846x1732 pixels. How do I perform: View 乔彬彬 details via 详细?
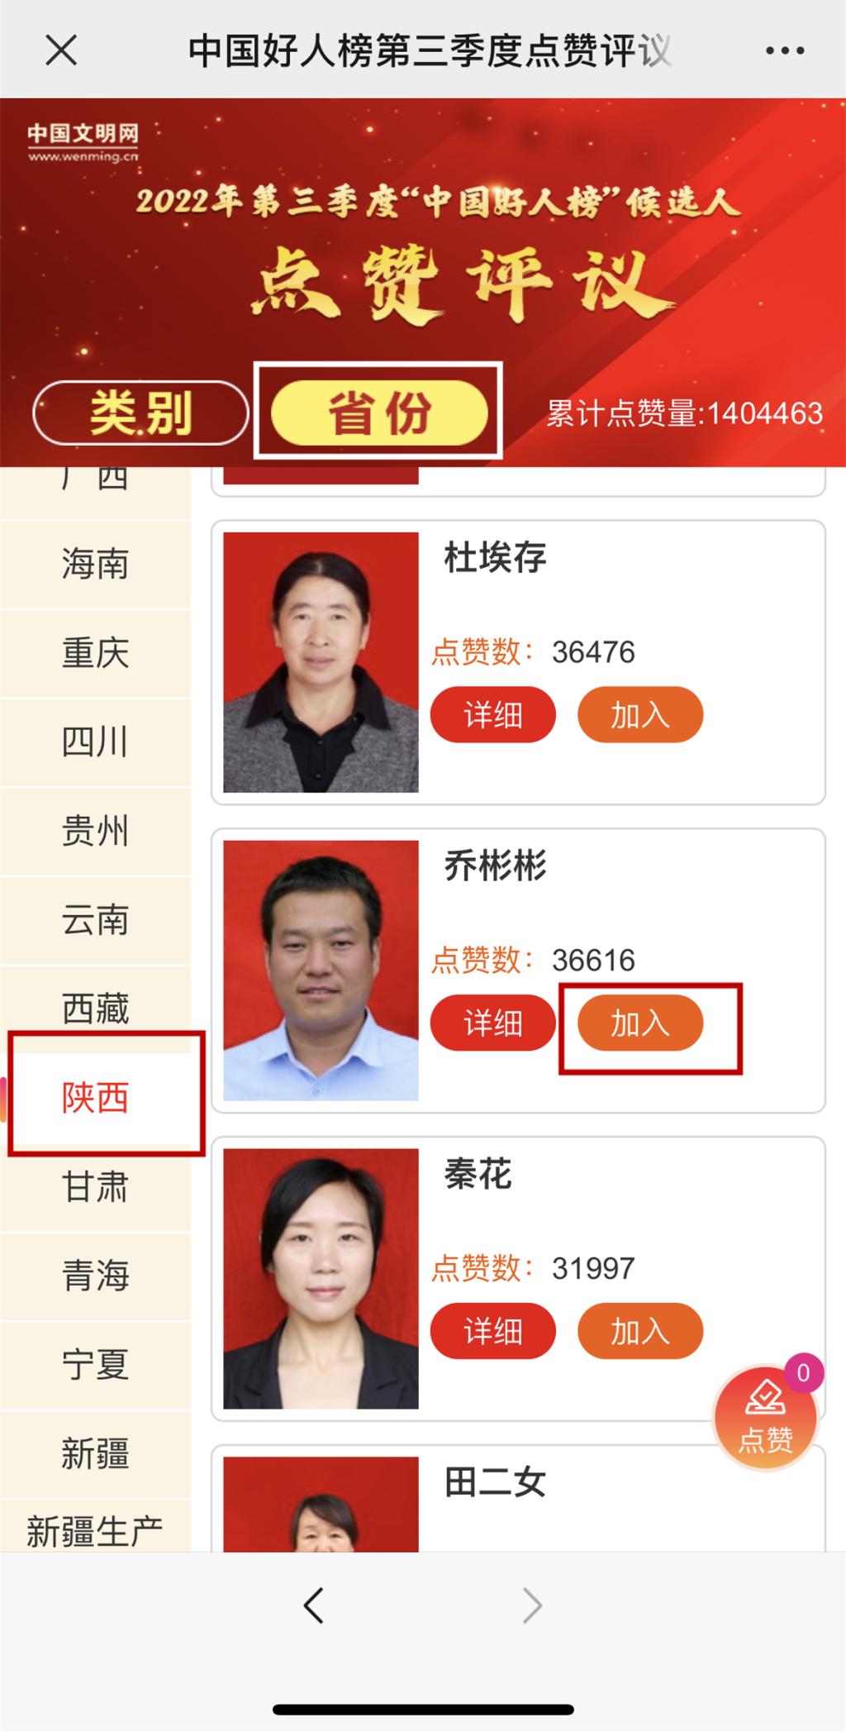click(493, 1023)
